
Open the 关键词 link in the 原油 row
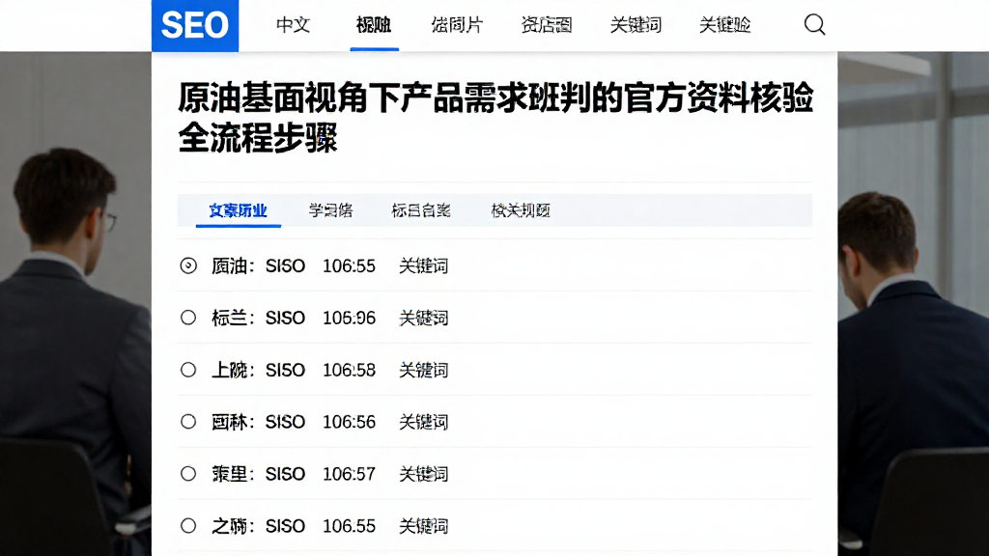(423, 266)
